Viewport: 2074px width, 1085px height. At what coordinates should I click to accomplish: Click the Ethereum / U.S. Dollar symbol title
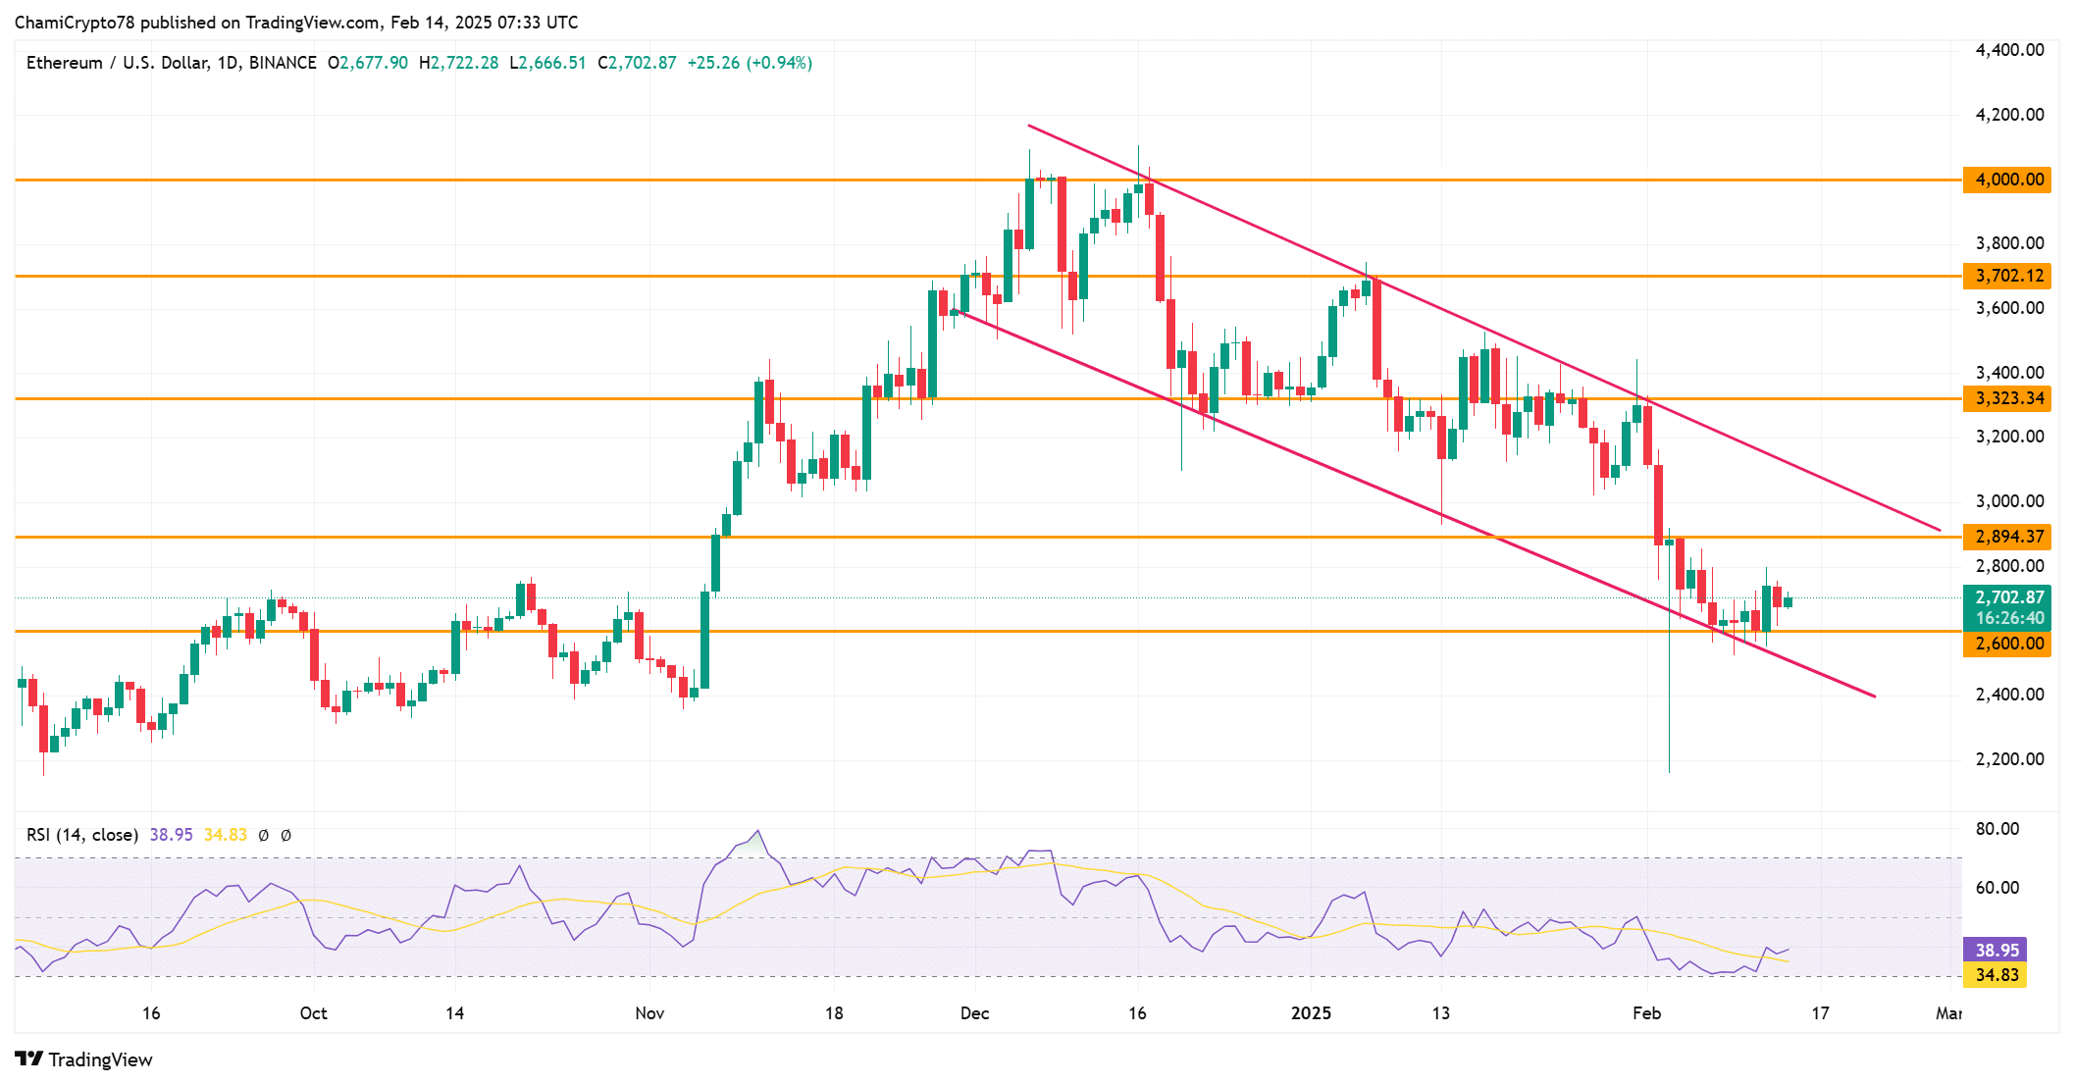172,63
